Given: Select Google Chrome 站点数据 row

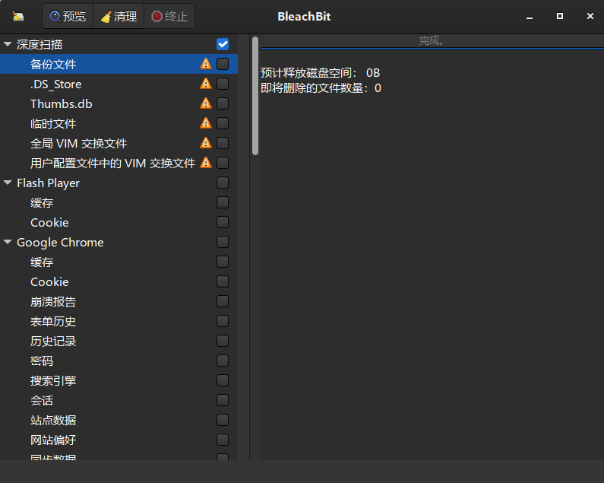Looking at the screenshot, I should [x=119, y=420].
